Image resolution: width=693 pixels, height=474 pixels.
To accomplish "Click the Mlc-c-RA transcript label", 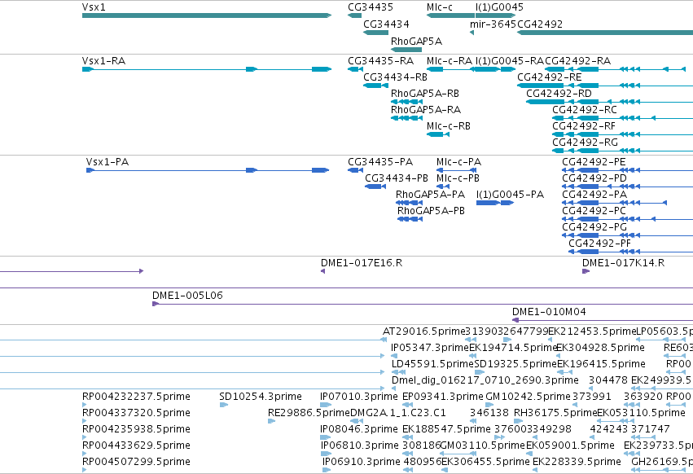I will click(450, 60).
